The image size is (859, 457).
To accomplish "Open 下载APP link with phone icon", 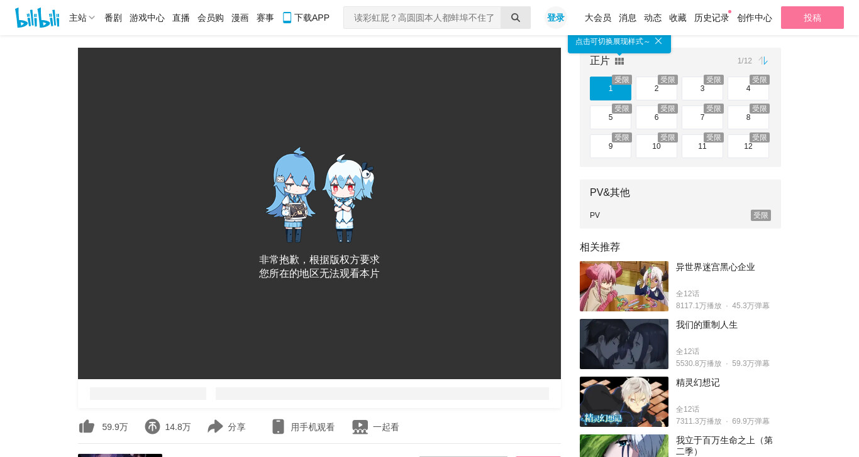I will pyautogui.click(x=306, y=18).
